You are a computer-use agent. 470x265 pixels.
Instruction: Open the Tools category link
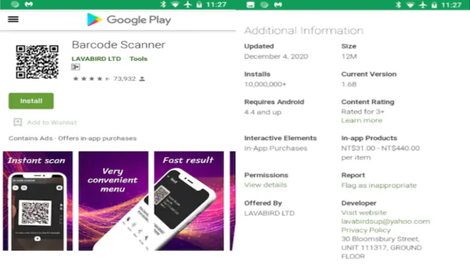[138, 59]
